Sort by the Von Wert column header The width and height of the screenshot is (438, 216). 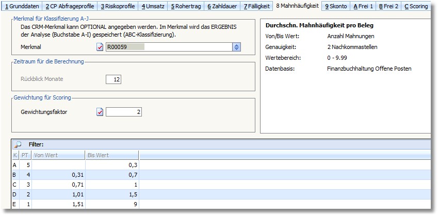[58, 155]
